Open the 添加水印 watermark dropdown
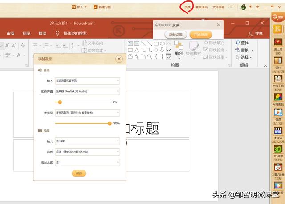The height and width of the screenshot is (204, 285). click(87, 163)
